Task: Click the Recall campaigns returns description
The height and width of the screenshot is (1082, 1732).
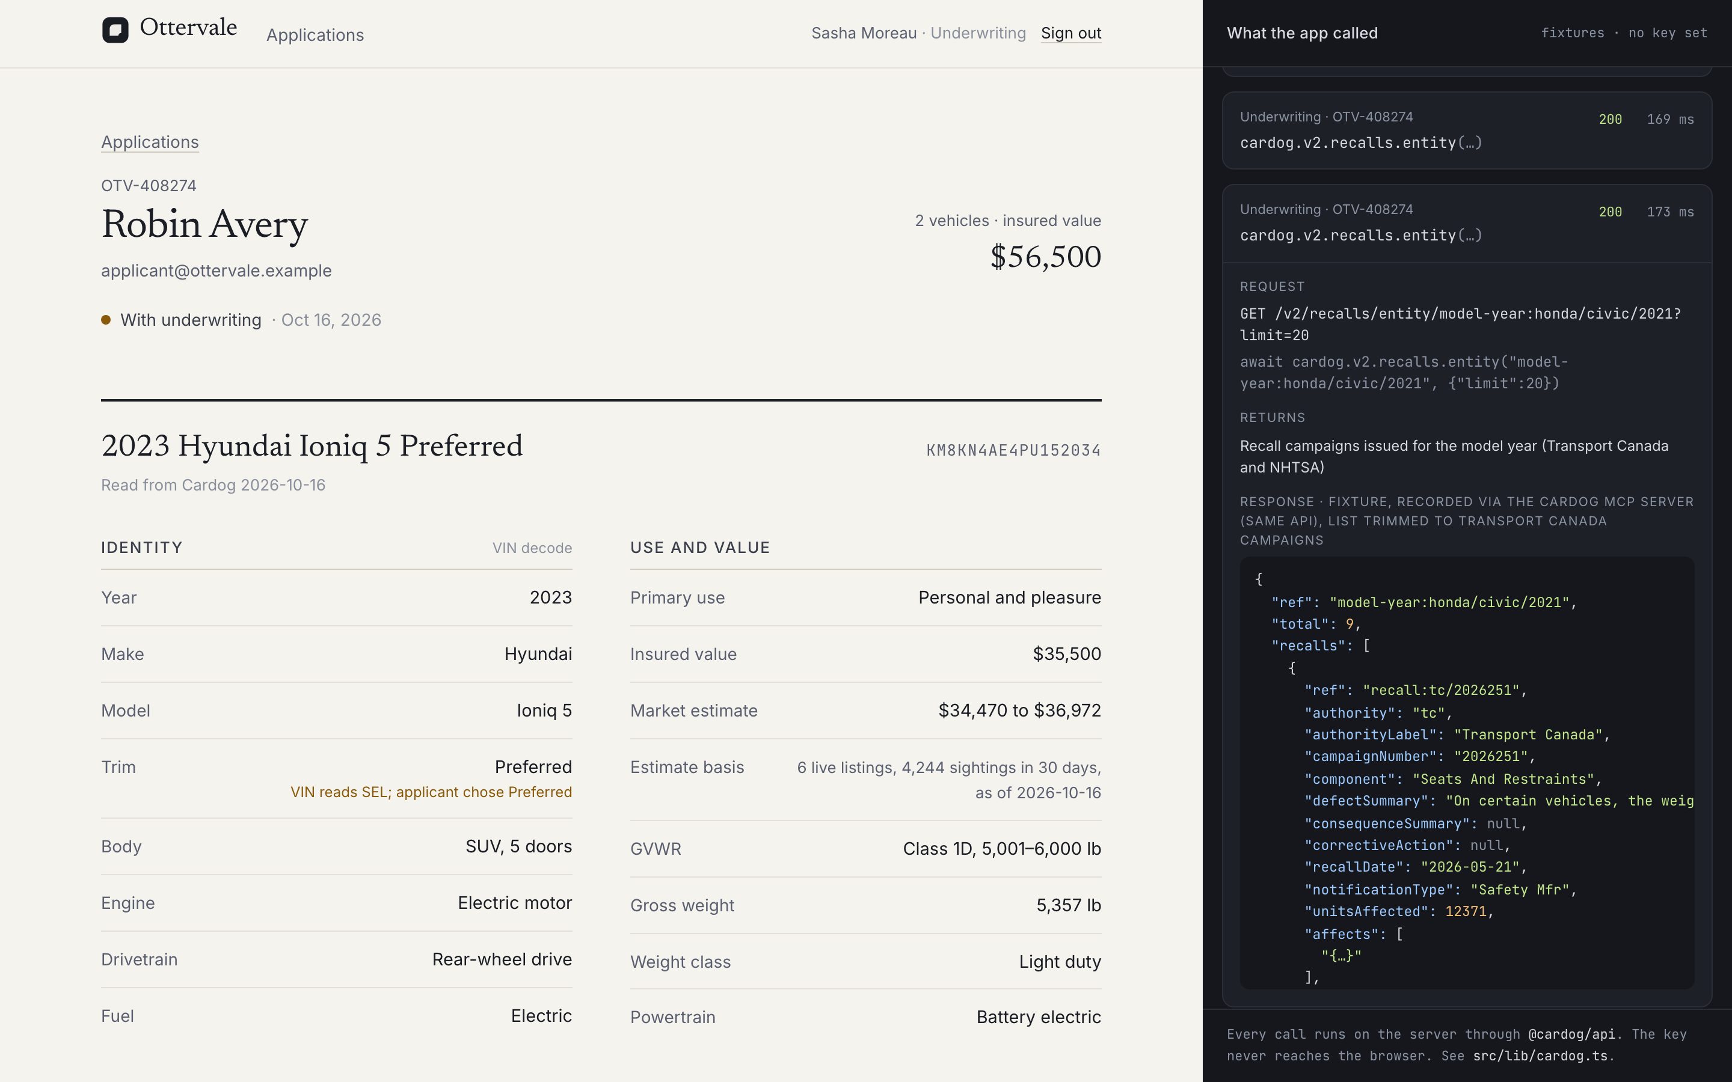Action: coord(1454,457)
